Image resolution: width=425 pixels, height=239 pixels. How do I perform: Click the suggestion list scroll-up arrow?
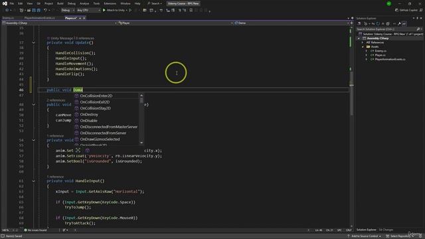[141, 96]
